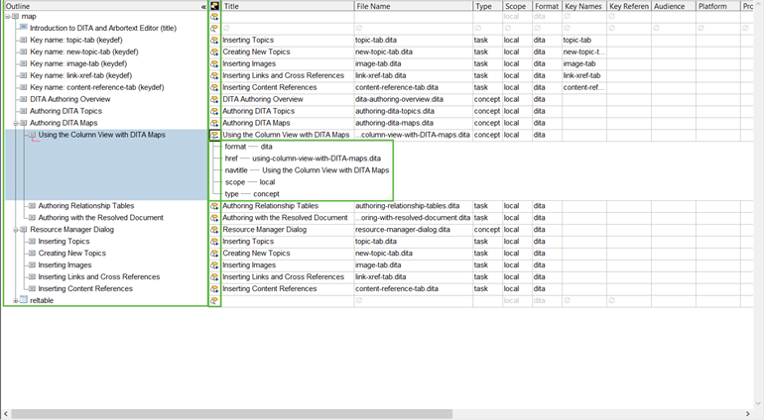Click the Key Names cell link-xref-tab
Viewport: 764px width, 420px height.
pyautogui.click(x=581, y=75)
